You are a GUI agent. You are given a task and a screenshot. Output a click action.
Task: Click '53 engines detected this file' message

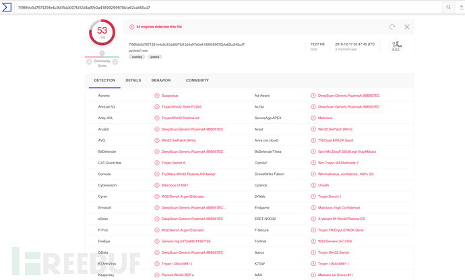pos(159,27)
